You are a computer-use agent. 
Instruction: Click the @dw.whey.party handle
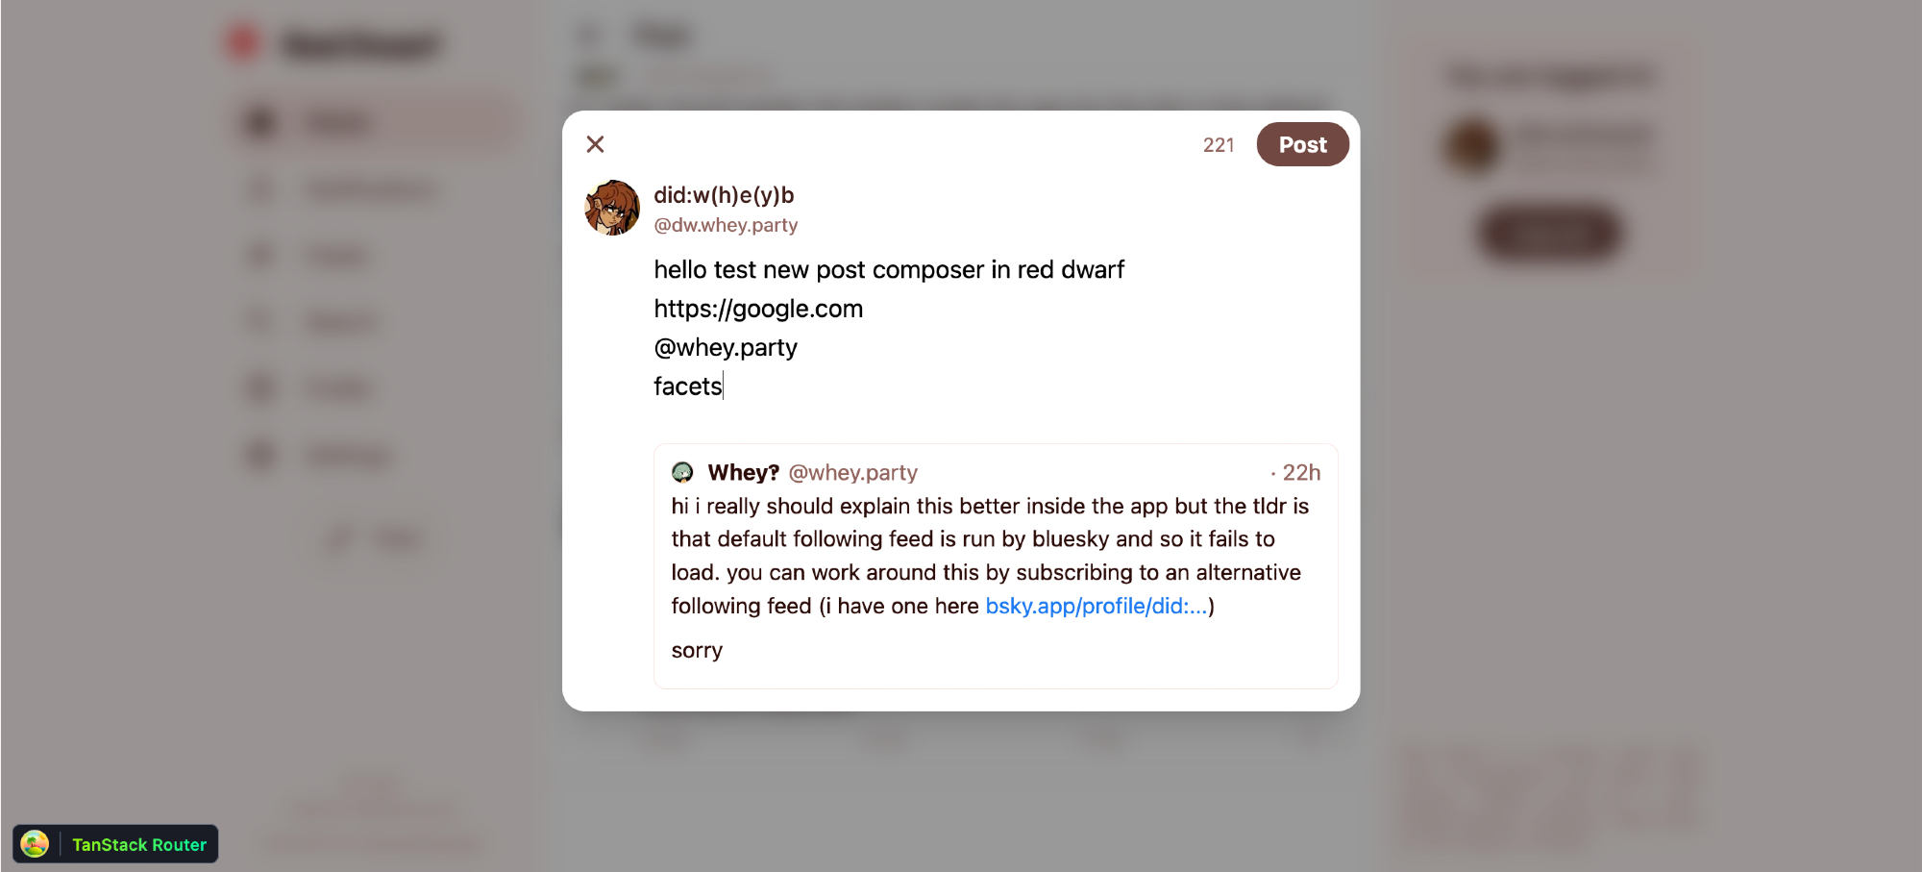(x=726, y=225)
